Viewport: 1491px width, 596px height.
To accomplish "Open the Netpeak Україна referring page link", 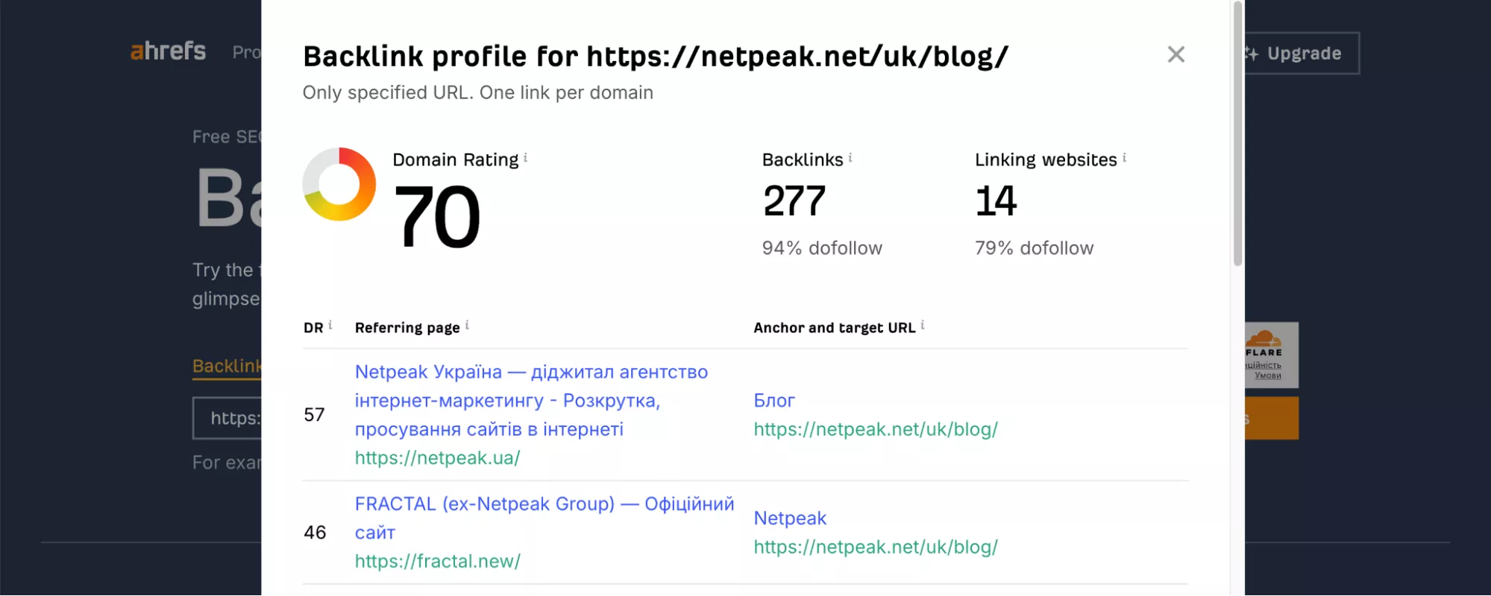I will pos(530,400).
